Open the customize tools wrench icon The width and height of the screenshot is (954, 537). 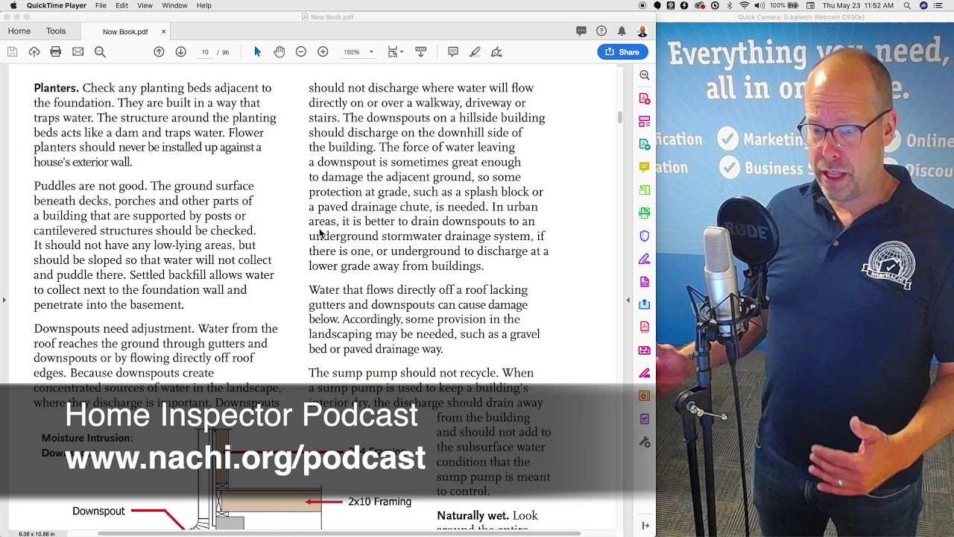(645, 442)
